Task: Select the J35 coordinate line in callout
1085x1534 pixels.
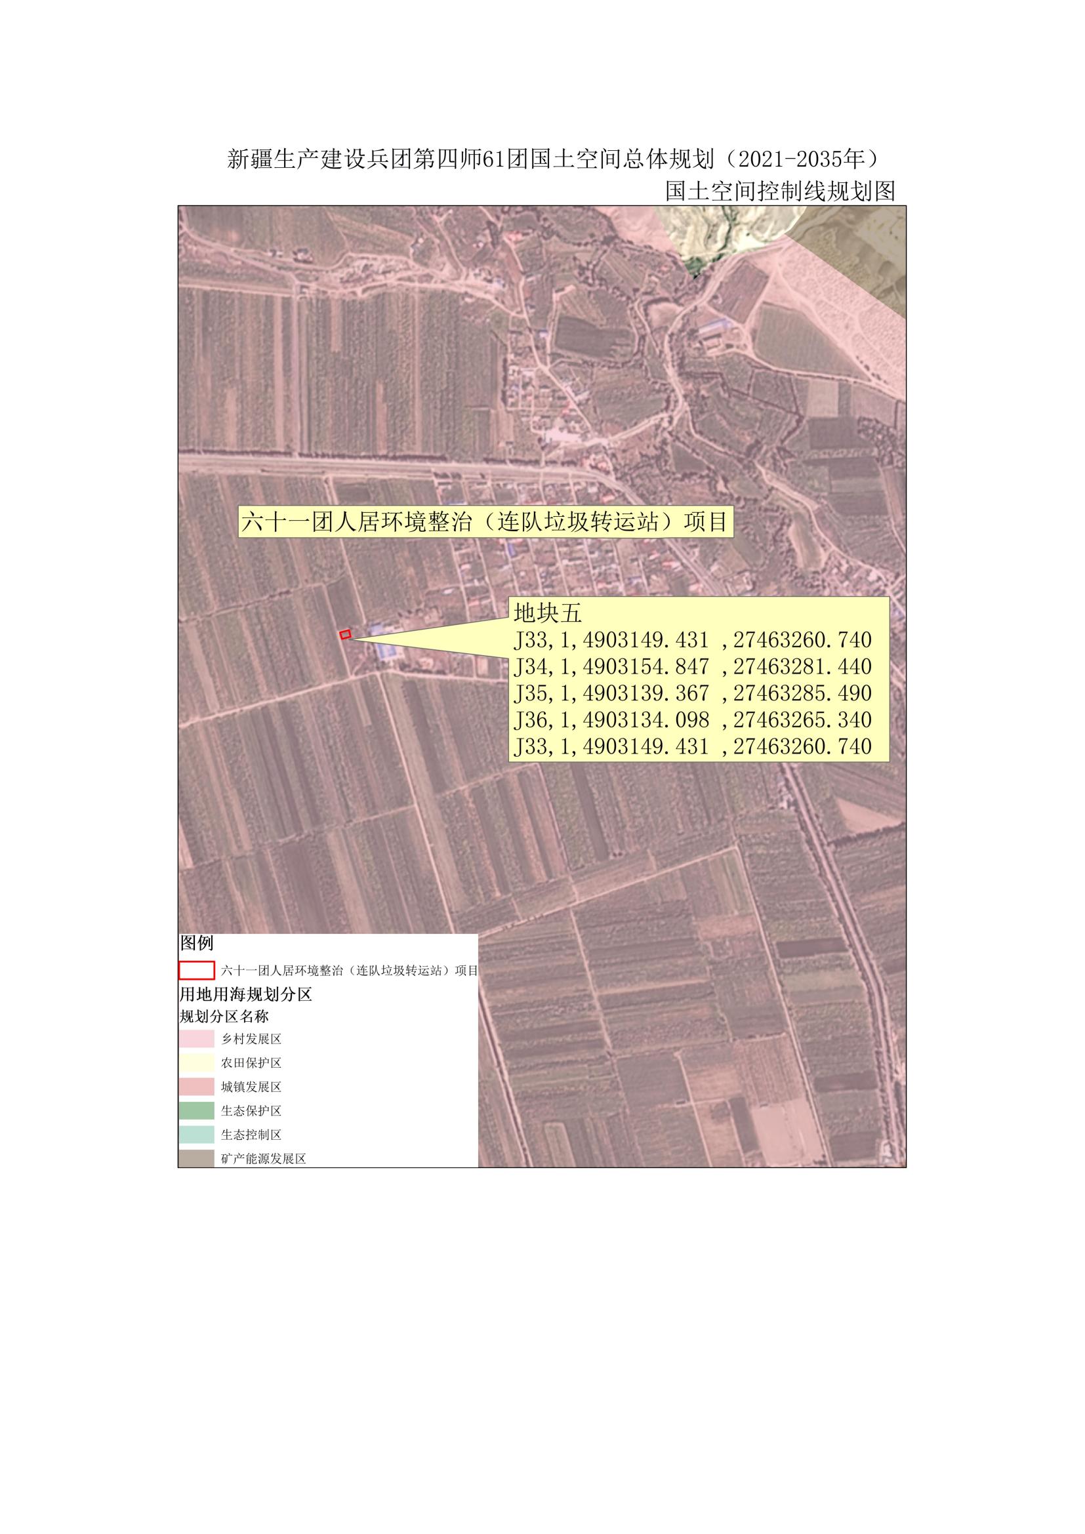Action: click(692, 693)
